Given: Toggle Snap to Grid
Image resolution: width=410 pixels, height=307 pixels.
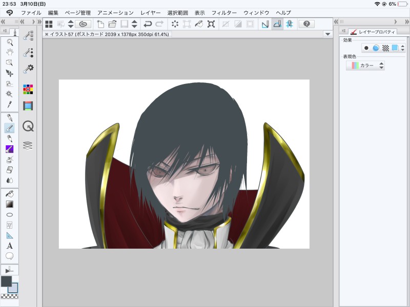Looking at the screenshot, I should [289, 24].
